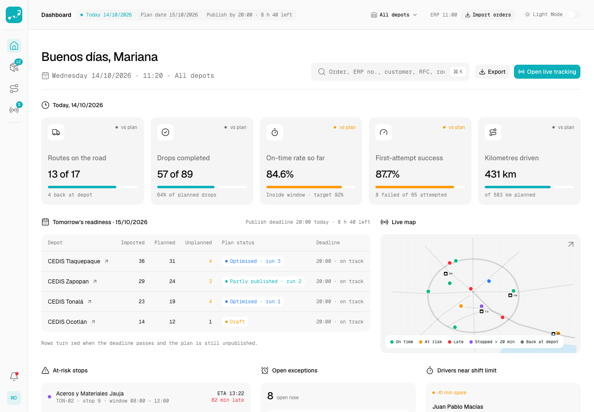The width and height of the screenshot is (594, 412).
Task: Open CEDIS Tonalá external link arrow
Action: pos(90,302)
